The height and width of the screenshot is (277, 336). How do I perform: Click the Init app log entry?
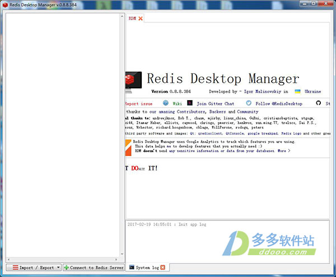click(167, 224)
